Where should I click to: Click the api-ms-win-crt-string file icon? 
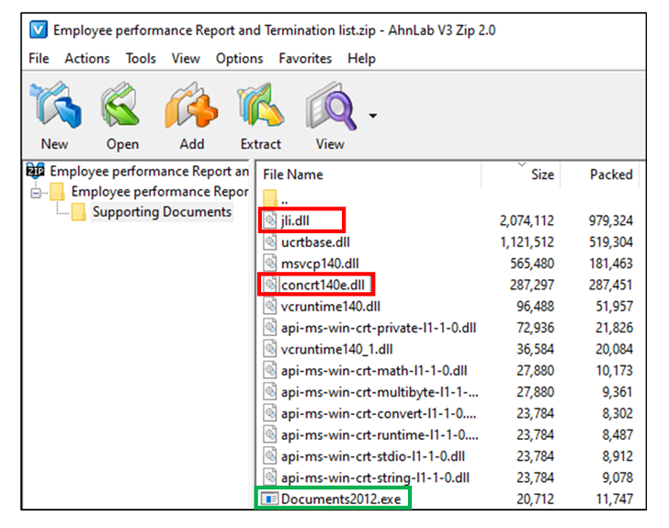269,477
